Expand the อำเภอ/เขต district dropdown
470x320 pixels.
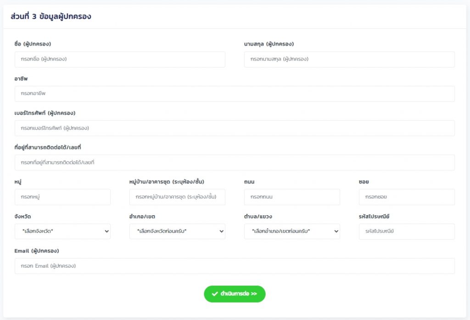point(177,231)
